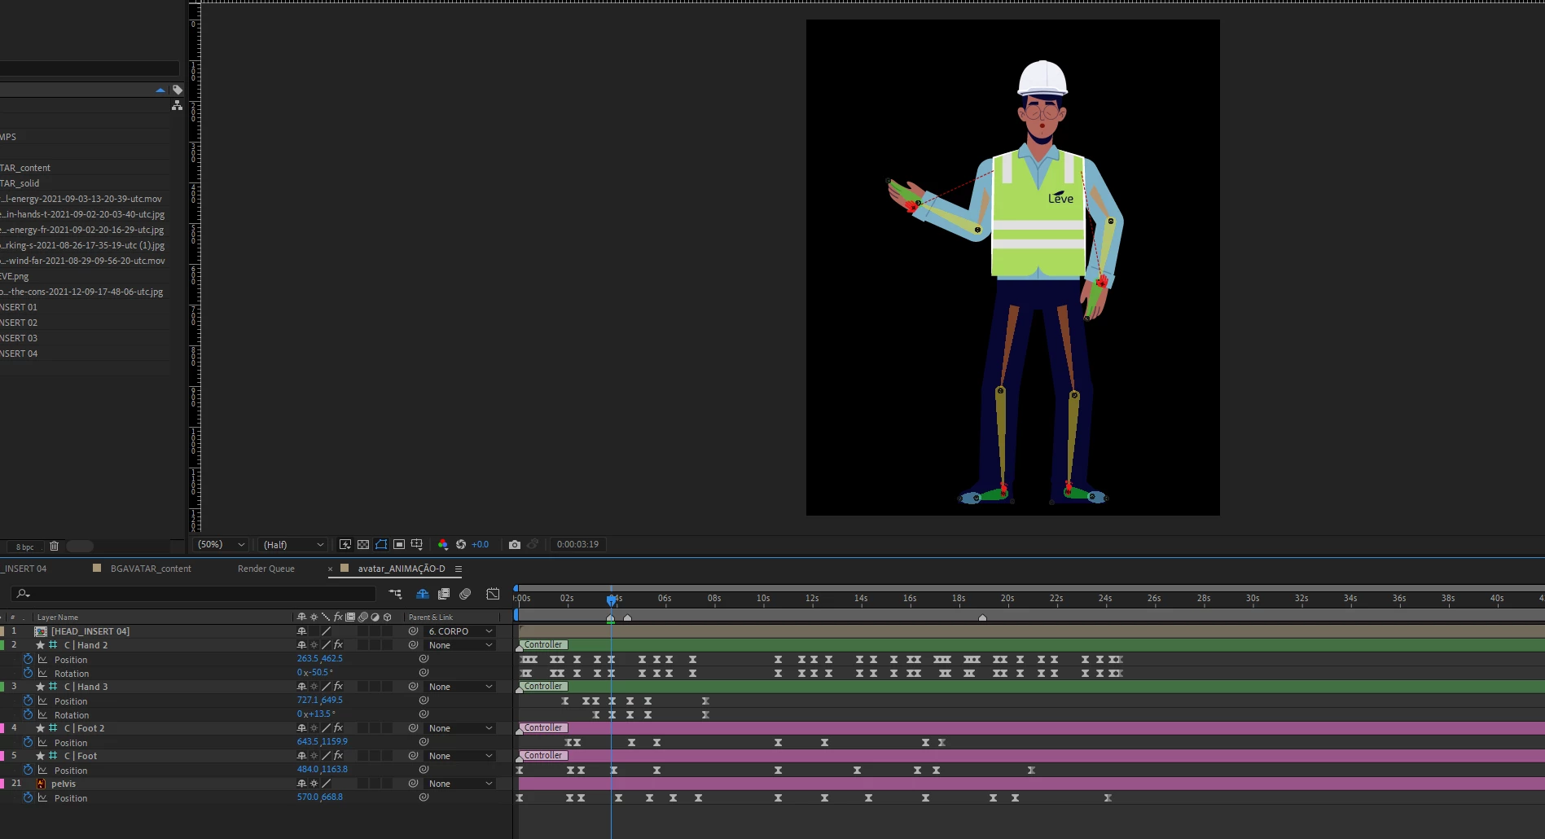This screenshot has width=1545, height=839.
Task: Toggle hide shy layers icon
Action: tap(423, 594)
